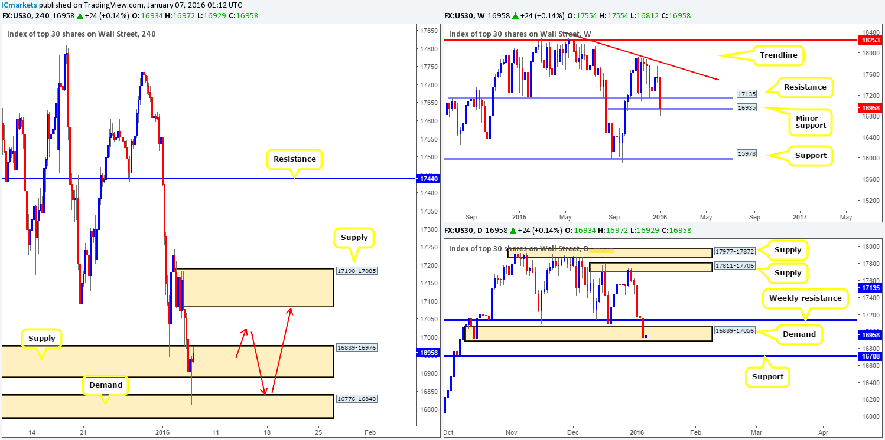Select the 16776-16840 zone label

point(356,399)
